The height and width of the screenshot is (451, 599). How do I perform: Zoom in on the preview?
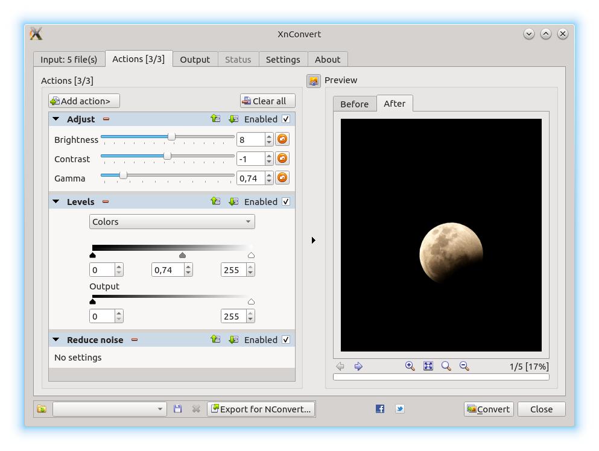(410, 366)
